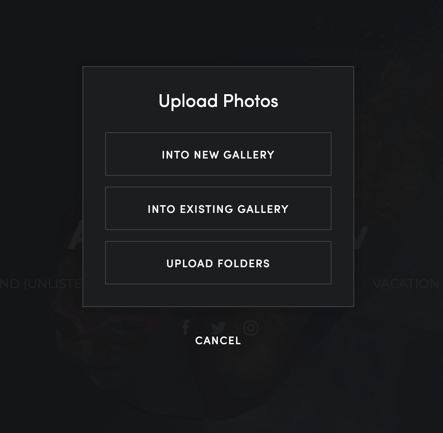Click the word Photos in the dialog title
The width and height of the screenshot is (443, 433).
tap(251, 101)
